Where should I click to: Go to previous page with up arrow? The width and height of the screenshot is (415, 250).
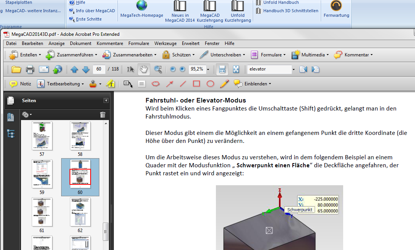pos(75,69)
